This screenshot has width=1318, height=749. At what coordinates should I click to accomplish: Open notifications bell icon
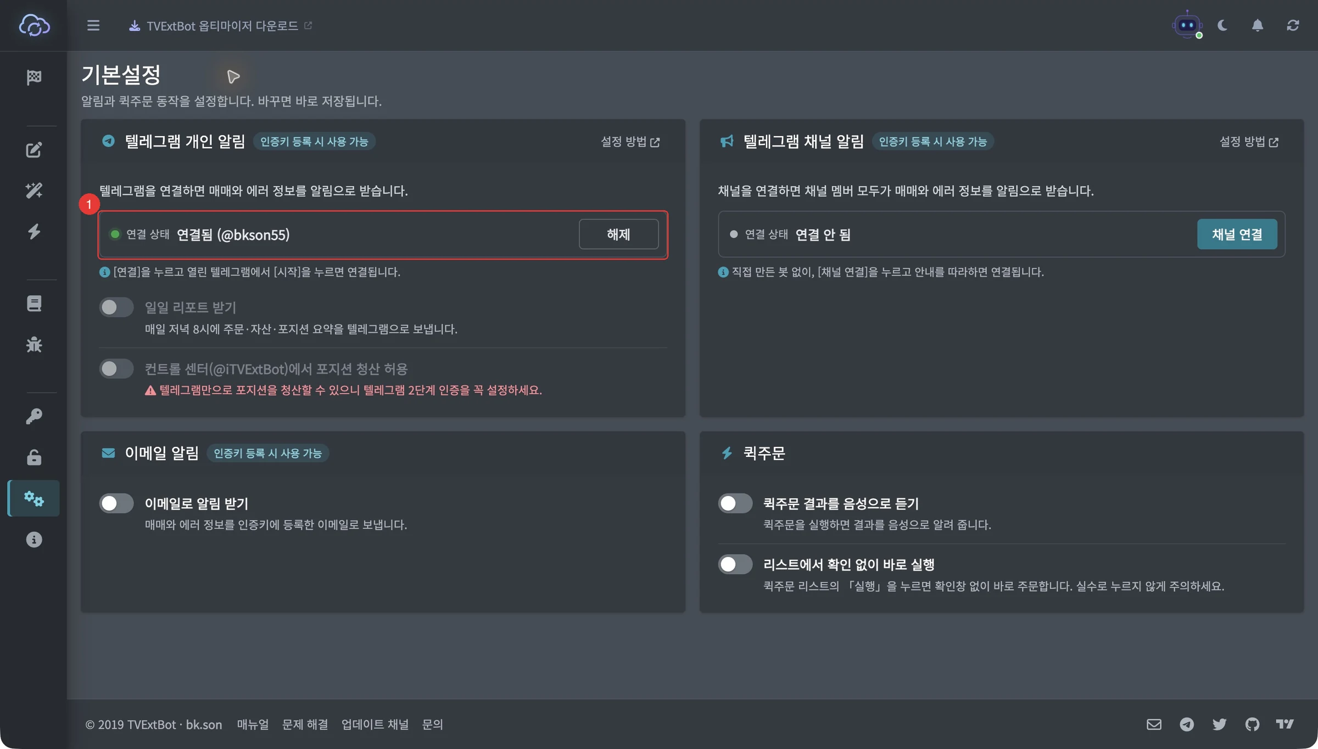pyautogui.click(x=1258, y=25)
